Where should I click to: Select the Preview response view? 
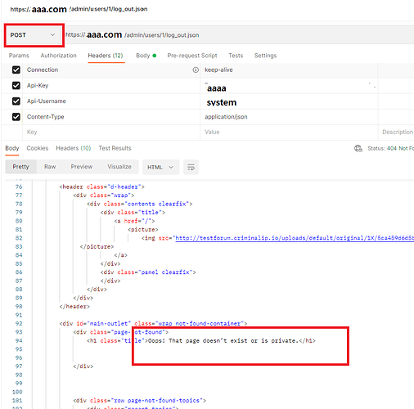82,167
